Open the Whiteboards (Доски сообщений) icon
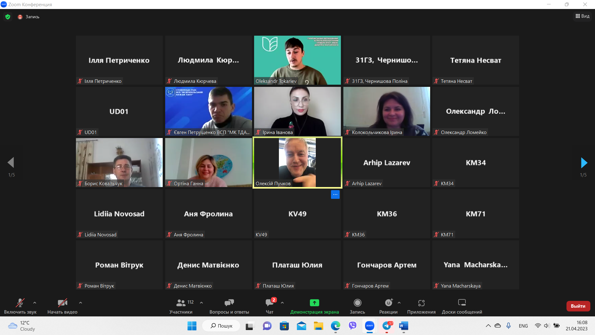This screenshot has height=335, width=595. tap(462, 303)
